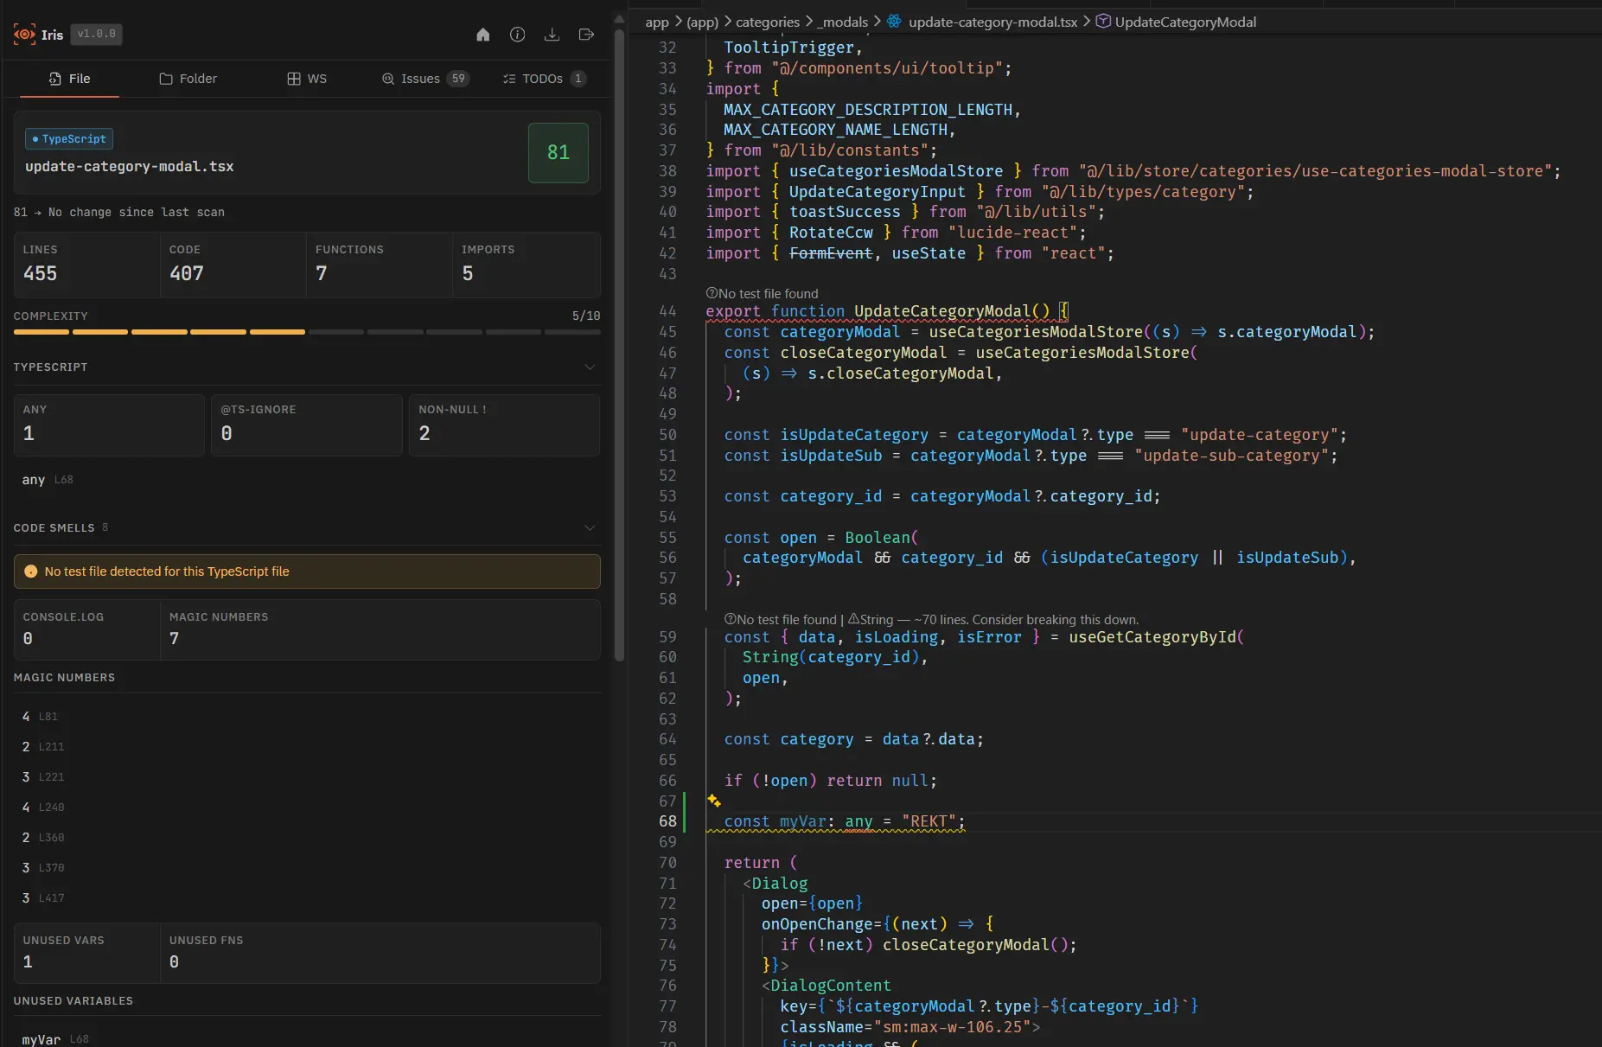The width and height of the screenshot is (1602, 1047).
Task: Click the 'No test file detected' warning banner
Action: (307, 571)
